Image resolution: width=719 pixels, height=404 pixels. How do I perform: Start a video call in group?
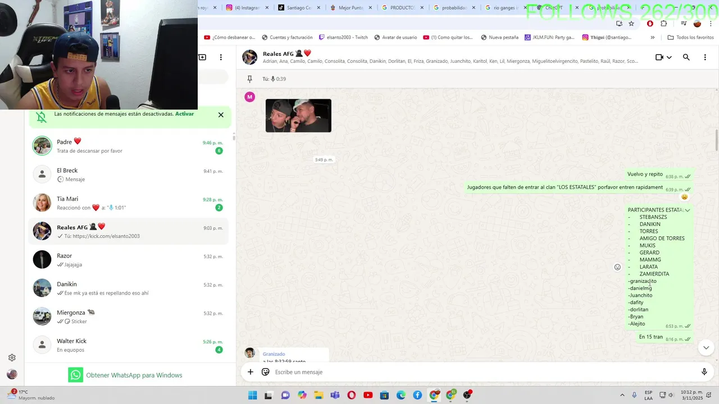pos(659,57)
